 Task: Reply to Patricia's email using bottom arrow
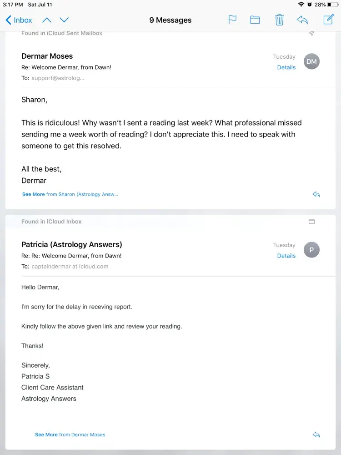click(x=316, y=435)
